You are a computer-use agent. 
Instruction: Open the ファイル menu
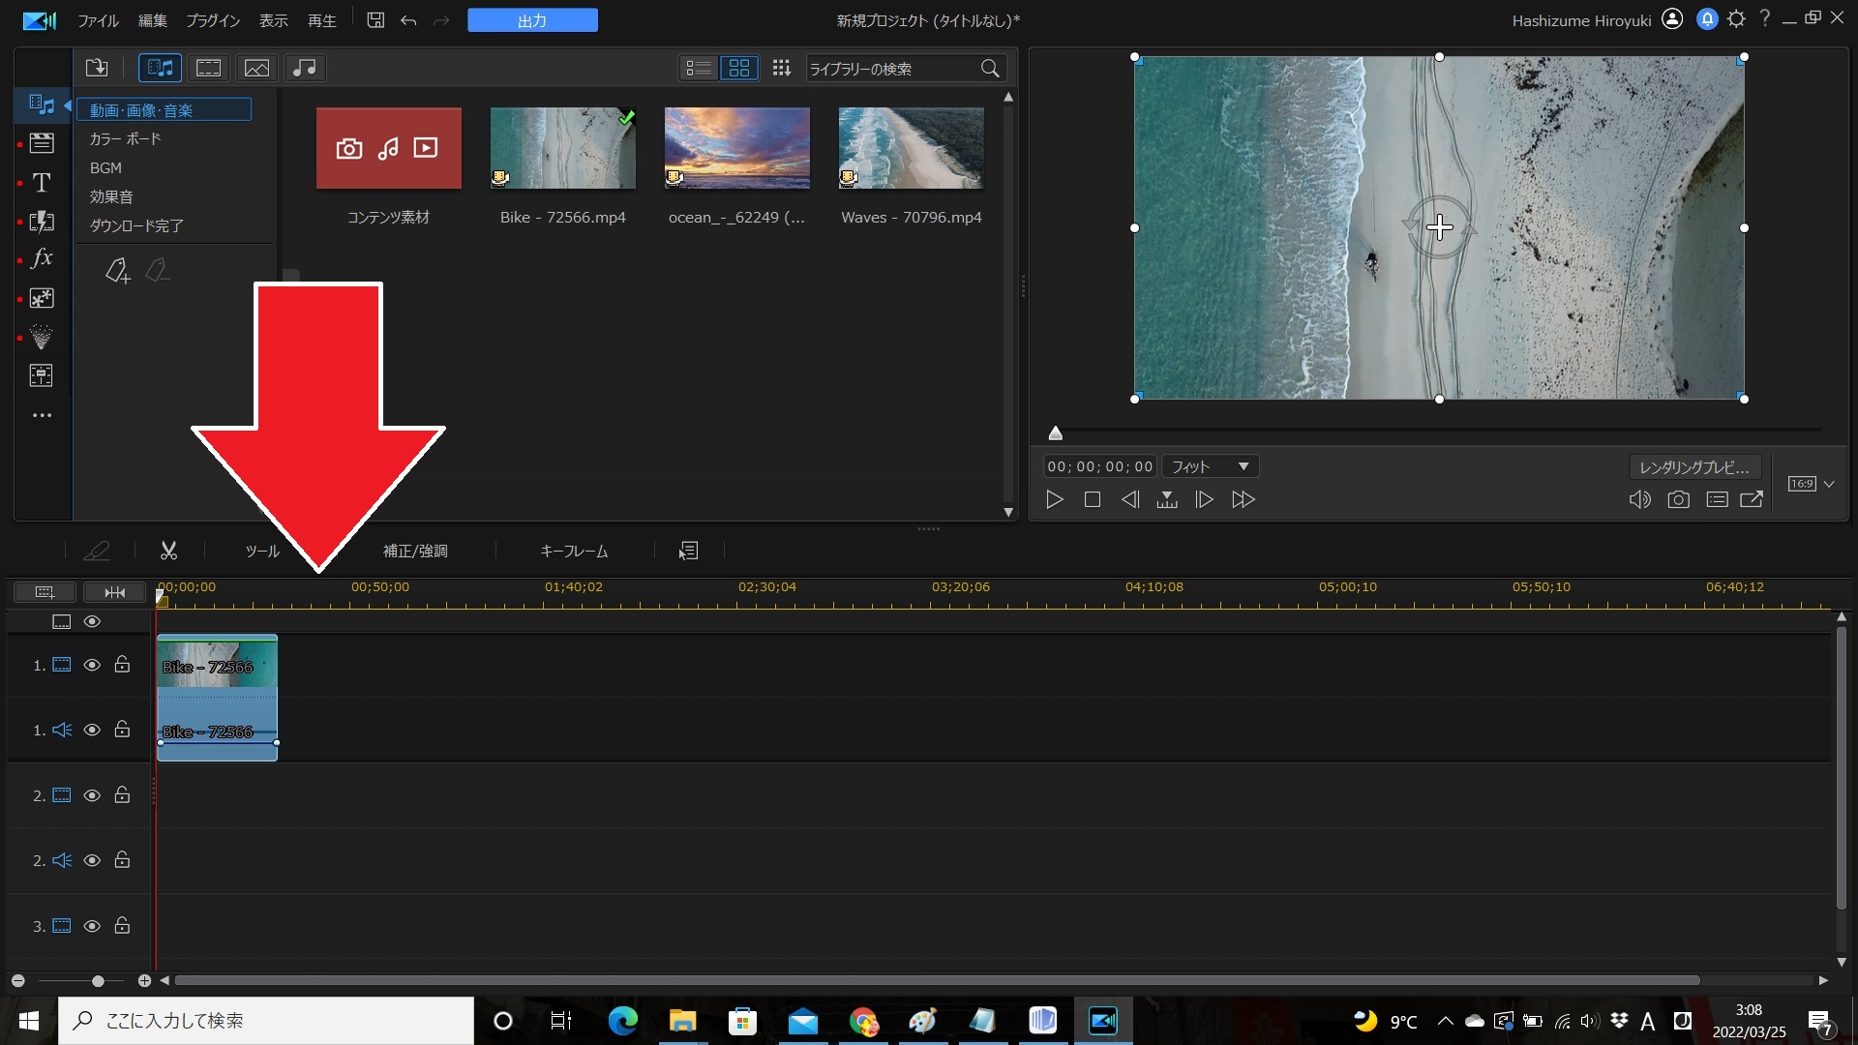coord(98,20)
